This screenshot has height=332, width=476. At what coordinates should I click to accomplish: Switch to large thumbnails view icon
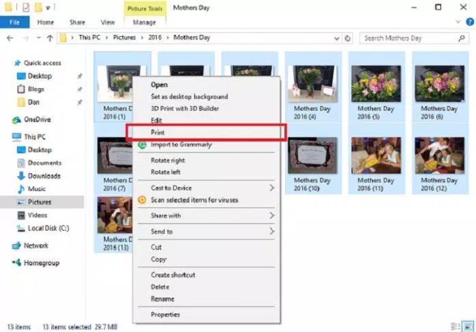point(468,327)
